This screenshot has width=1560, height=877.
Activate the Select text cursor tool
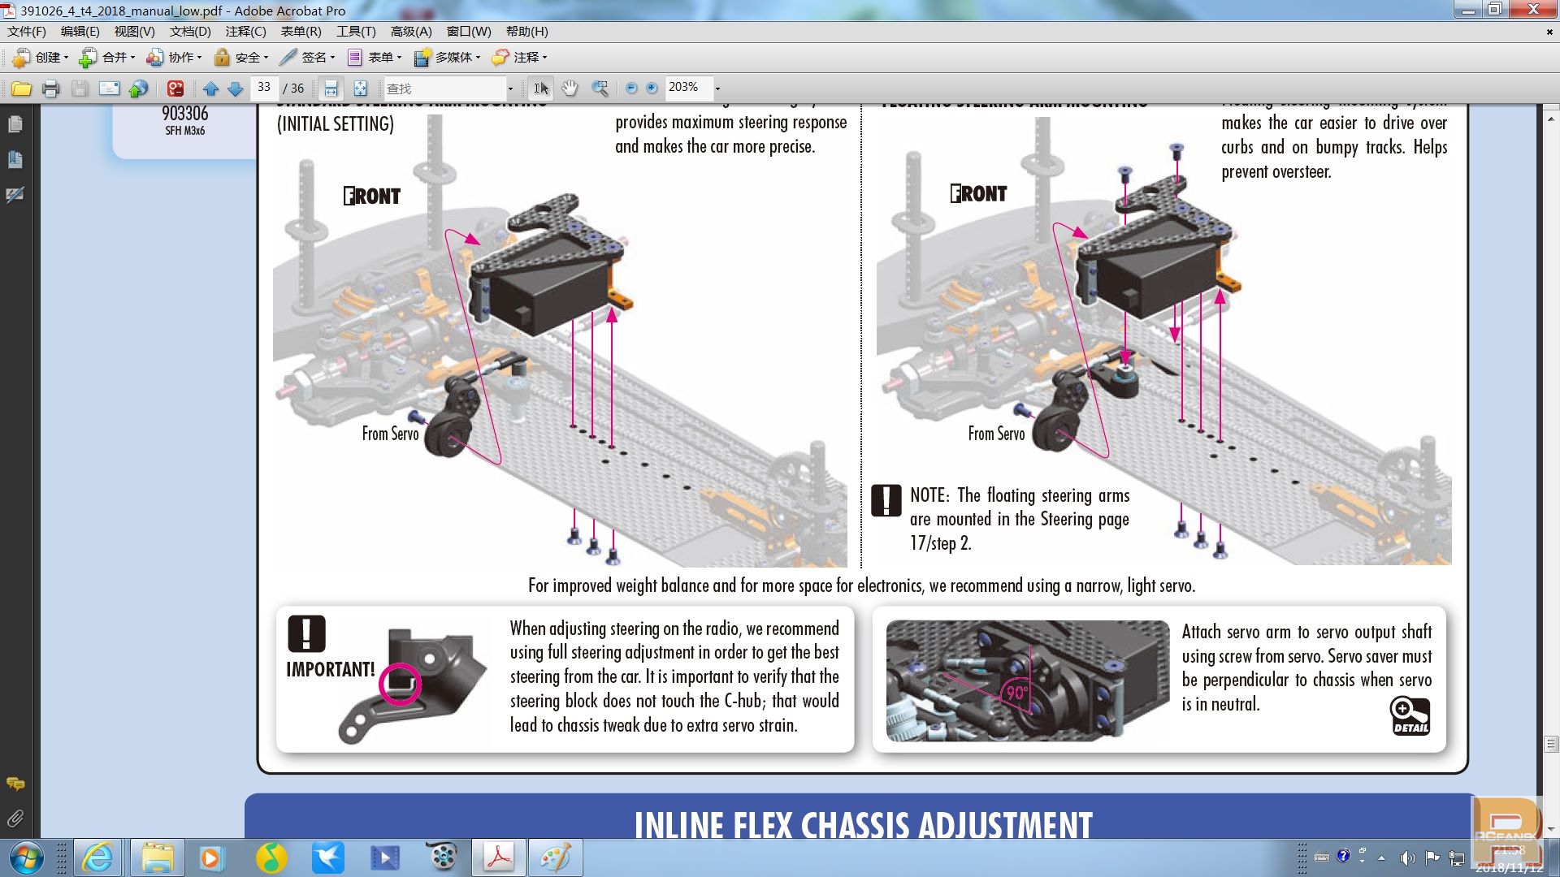541,89
